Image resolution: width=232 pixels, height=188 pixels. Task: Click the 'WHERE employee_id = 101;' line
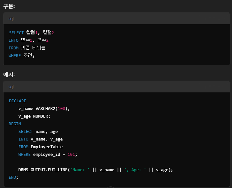point(48,155)
